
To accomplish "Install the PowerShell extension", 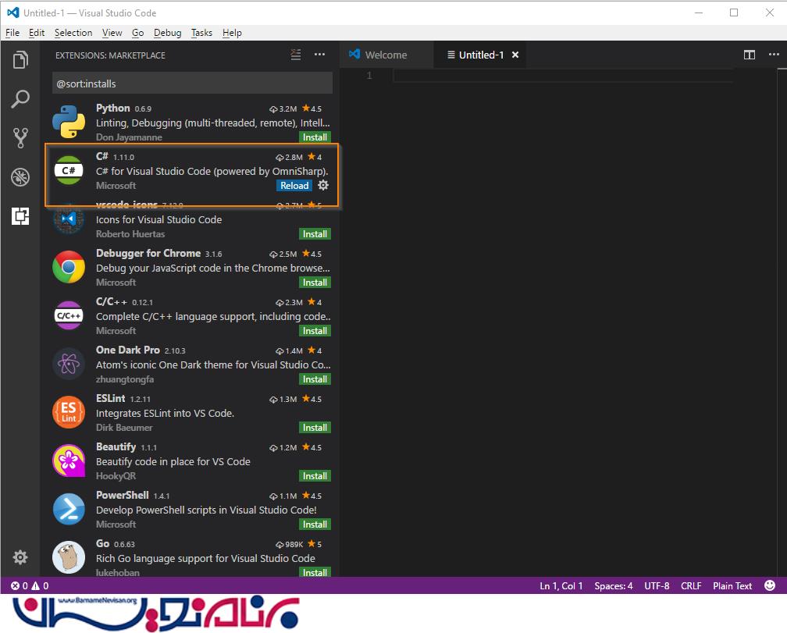I will (315, 525).
